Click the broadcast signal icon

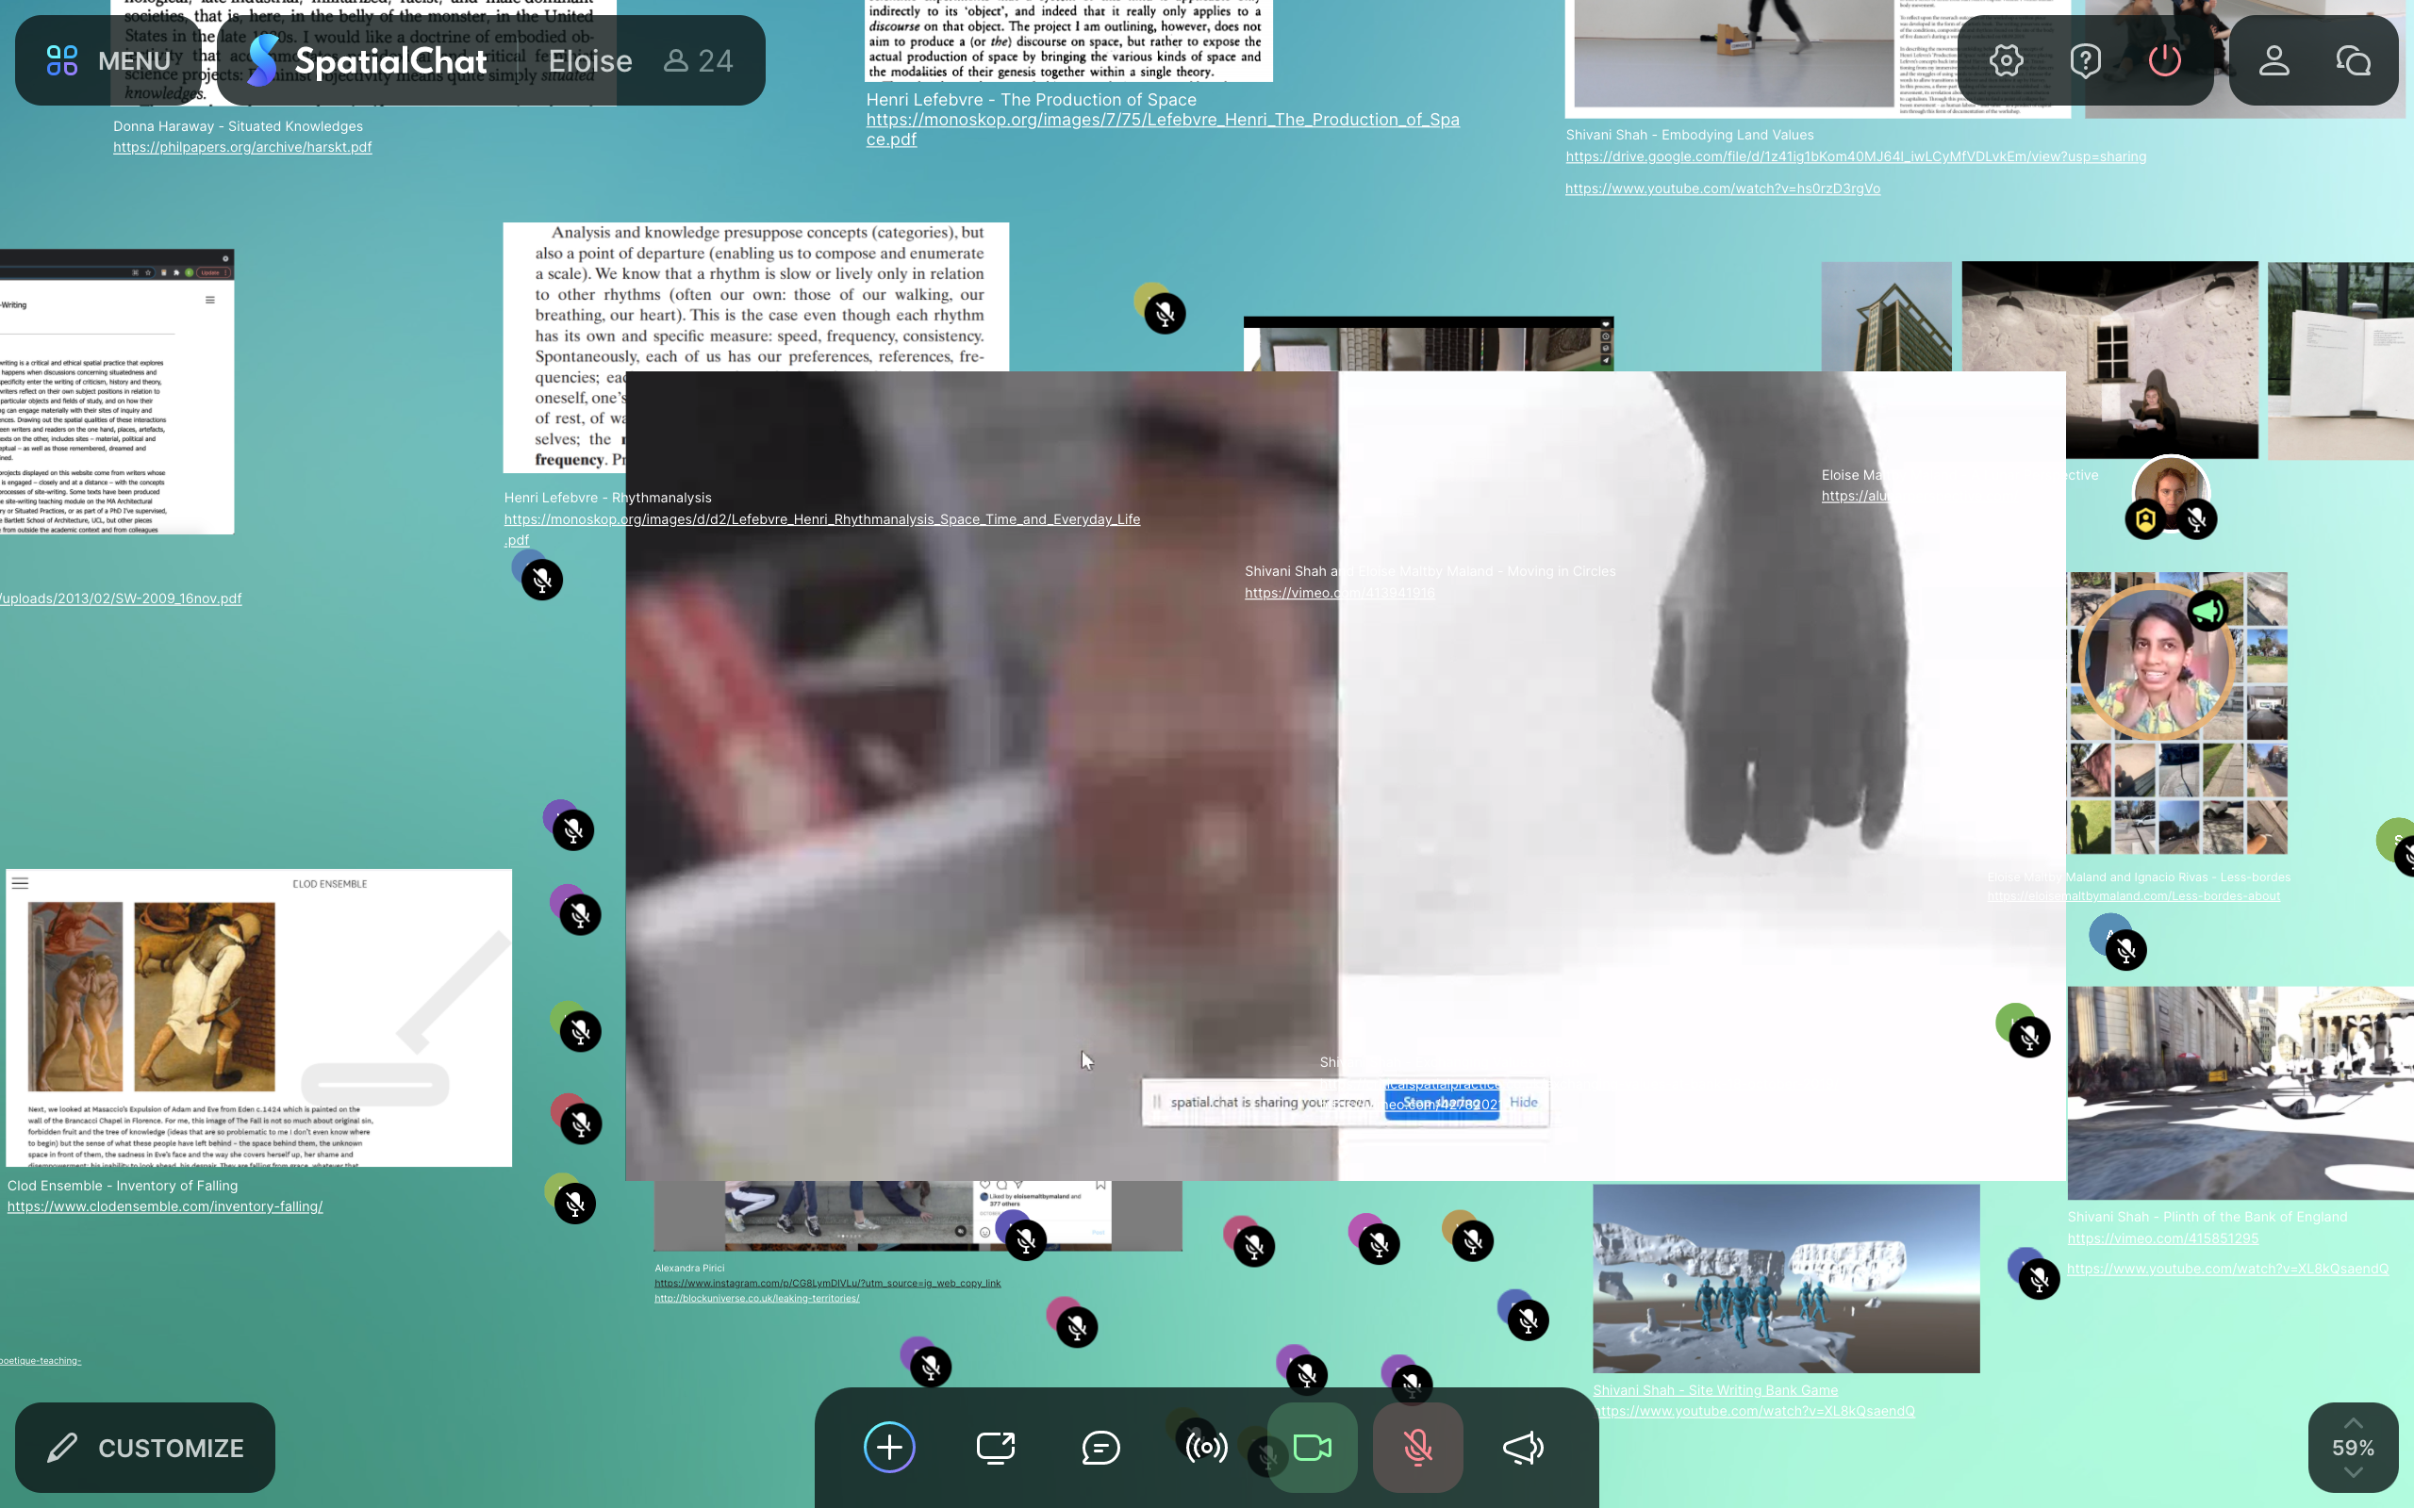[x=1206, y=1447]
